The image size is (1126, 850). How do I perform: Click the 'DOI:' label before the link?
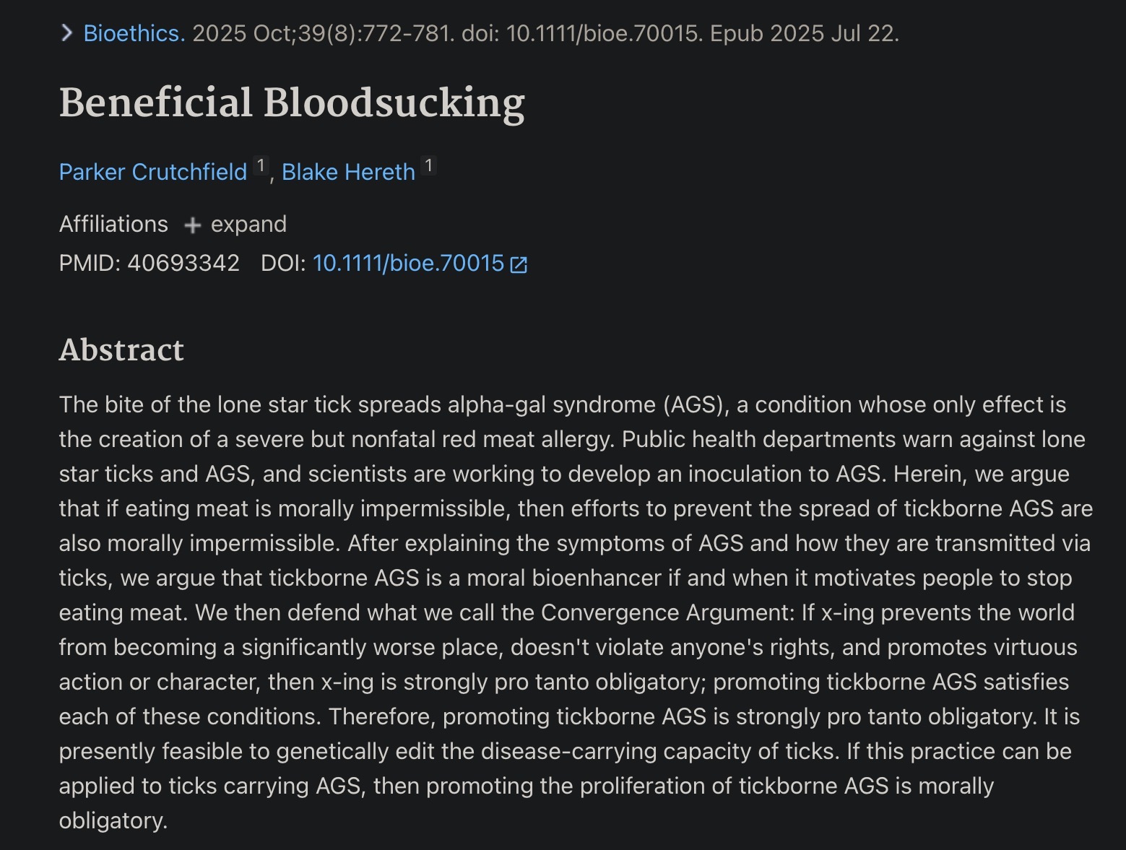tap(283, 263)
